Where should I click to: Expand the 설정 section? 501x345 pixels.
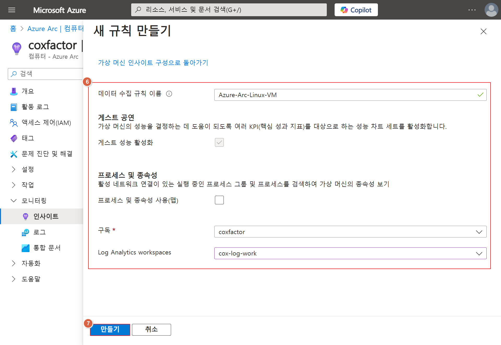(28, 170)
